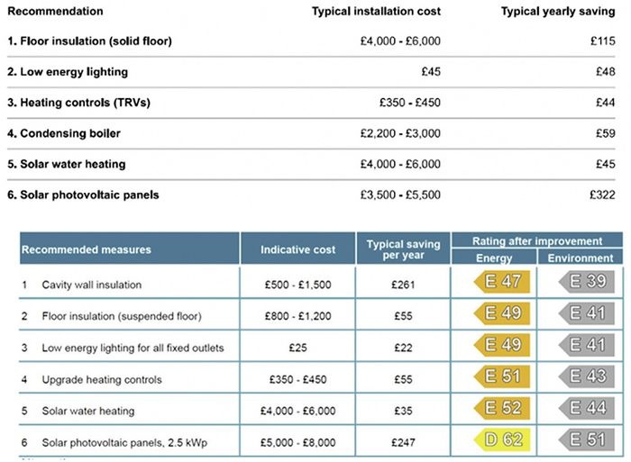Select the Cavity wall insulation row
The width and height of the screenshot is (631, 462).
tap(321, 285)
